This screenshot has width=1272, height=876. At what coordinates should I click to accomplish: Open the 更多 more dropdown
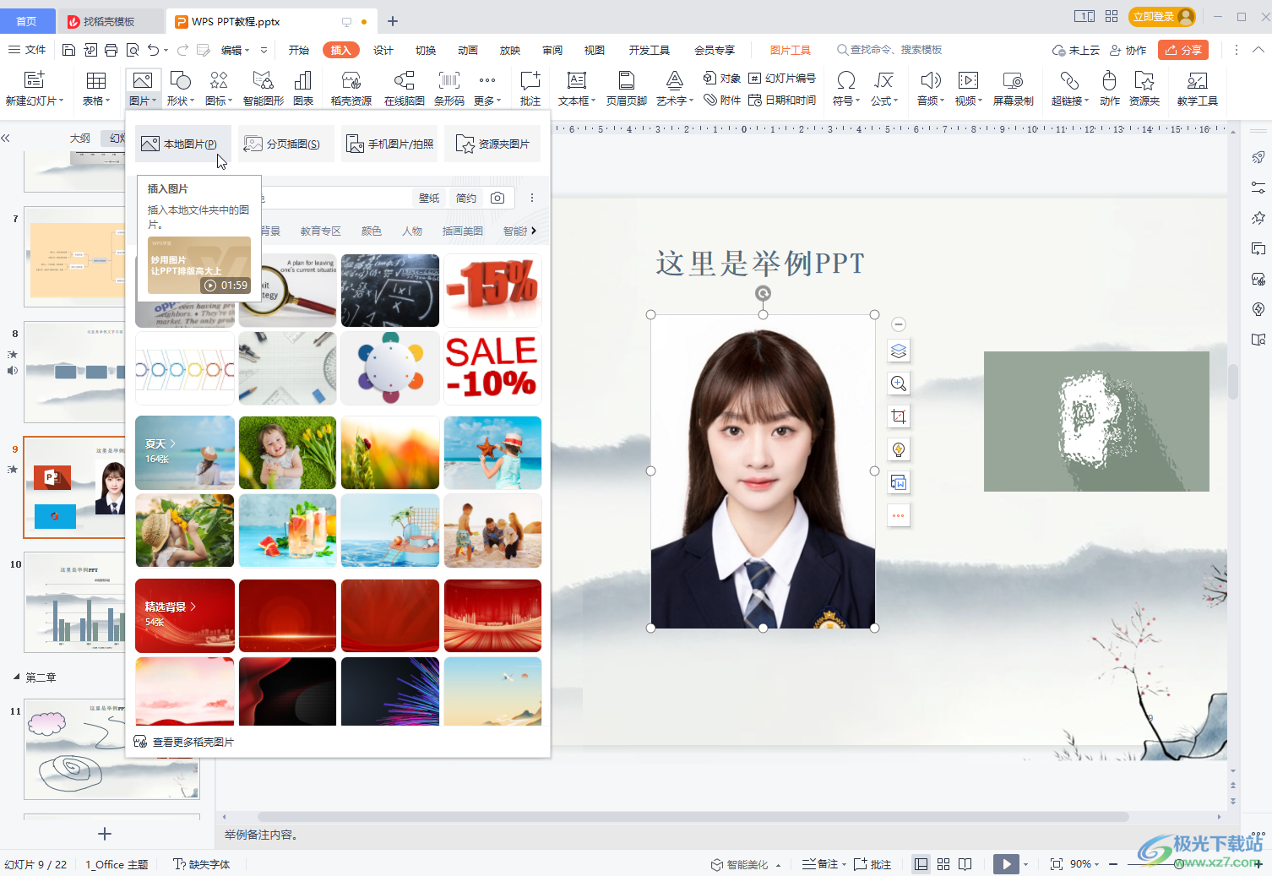487,101
